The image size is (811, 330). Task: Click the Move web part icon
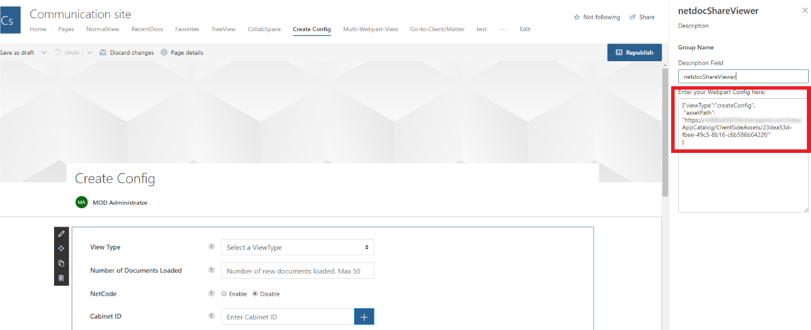(x=62, y=248)
